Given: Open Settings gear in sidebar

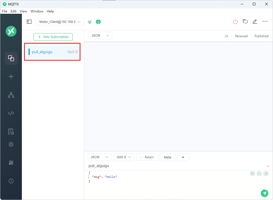Looking at the screenshot, I should [x=11, y=144].
